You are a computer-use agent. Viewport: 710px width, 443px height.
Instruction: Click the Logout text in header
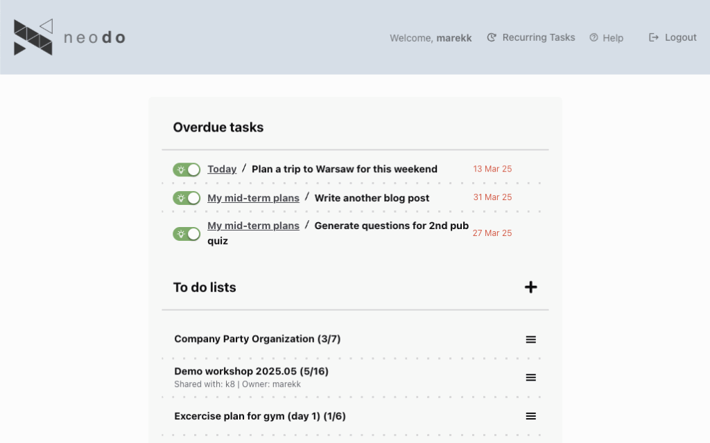pyautogui.click(x=680, y=37)
